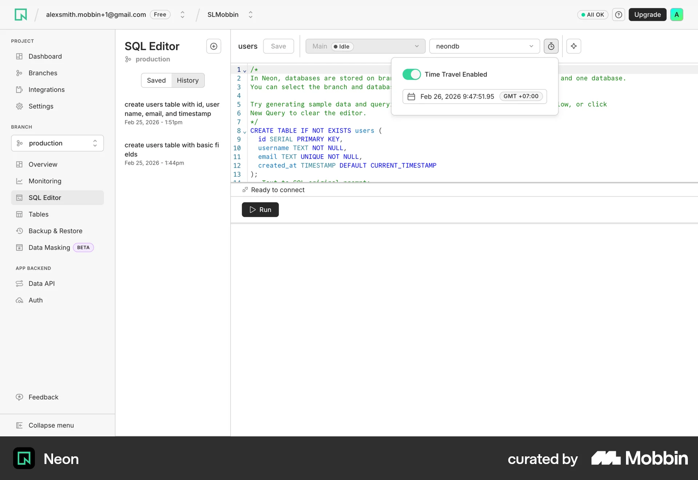
Task: Click the Branches sidebar icon
Action: 19,73
